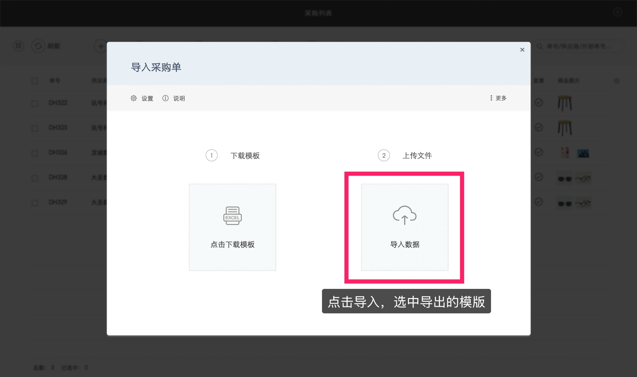Click the Excel template download icon

click(232, 216)
